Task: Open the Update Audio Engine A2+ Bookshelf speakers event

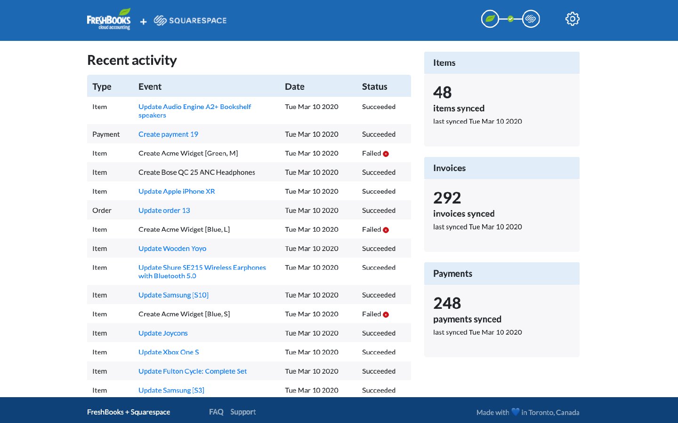Action: point(194,111)
